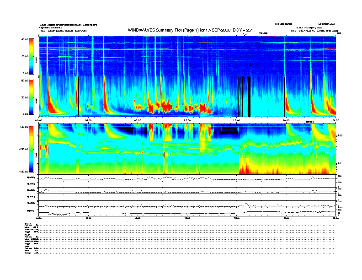Click 12:00 tick label under RAD1 spectrogram
This screenshot has height=280, width=362.
(x=187, y=120)
